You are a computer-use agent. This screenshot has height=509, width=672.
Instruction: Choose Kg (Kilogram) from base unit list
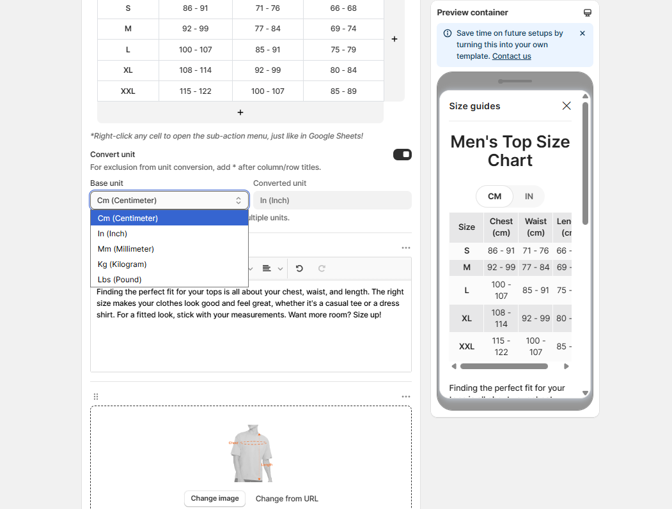(169, 264)
